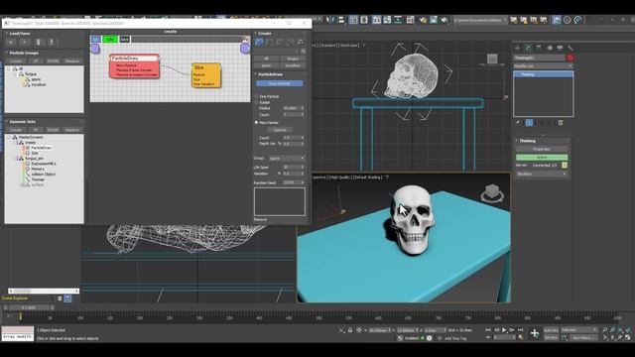Open the dropdown below Server row
Image resolution: width=635 pixels, height=357 pixels.
542,174
